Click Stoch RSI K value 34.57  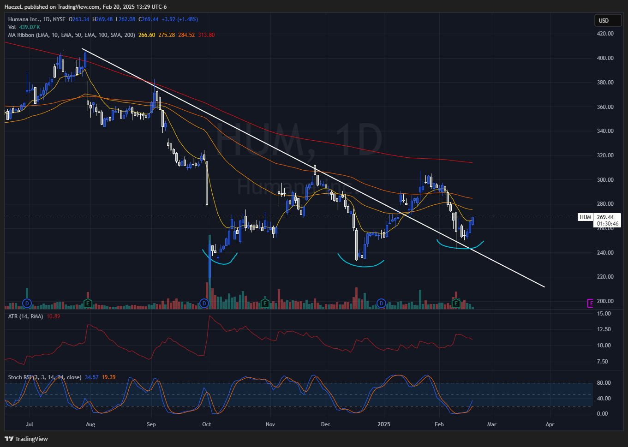coord(92,377)
